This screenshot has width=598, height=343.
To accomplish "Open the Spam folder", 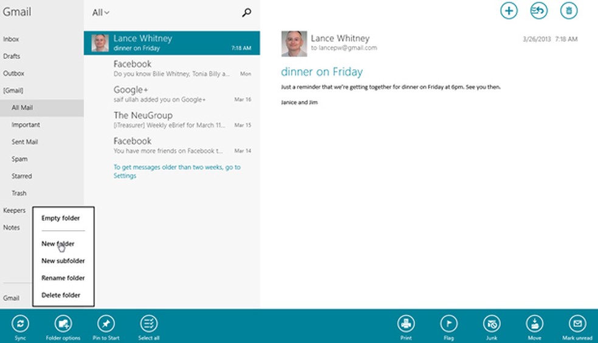I will pyautogui.click(x=19, y=159).
